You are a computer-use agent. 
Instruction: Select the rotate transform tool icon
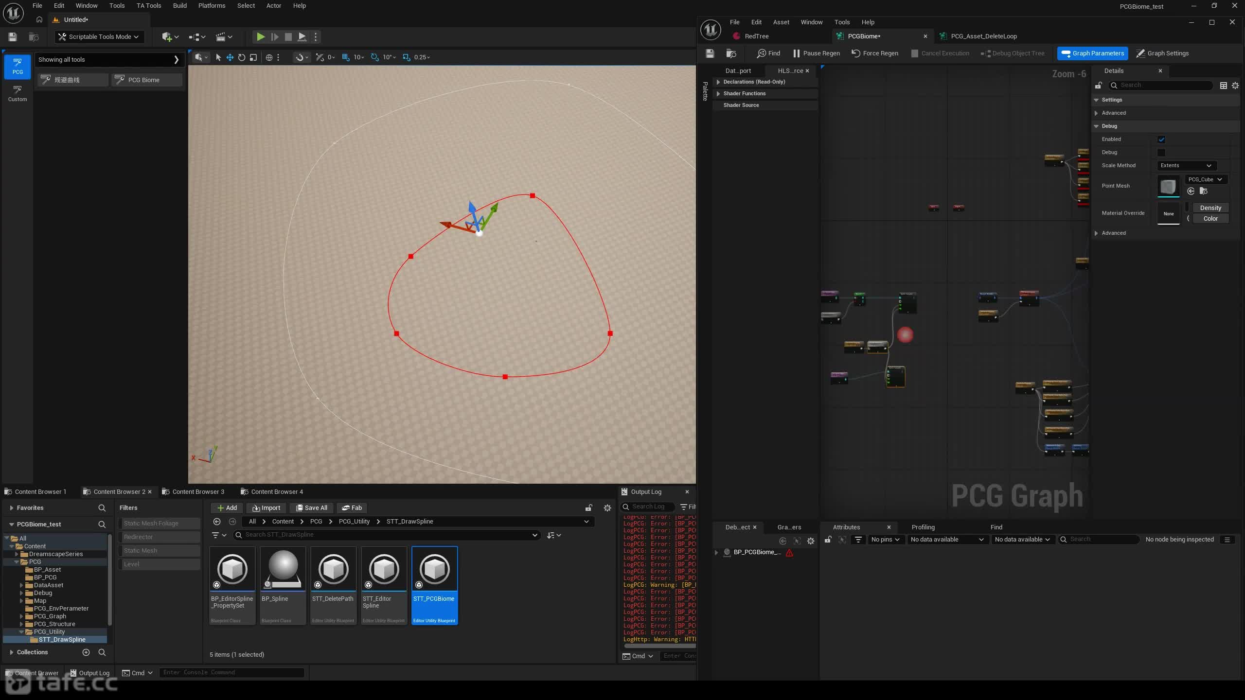[242, 57]
